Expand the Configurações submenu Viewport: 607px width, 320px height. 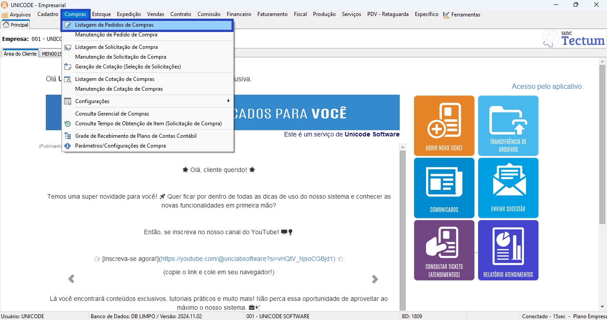148,101
